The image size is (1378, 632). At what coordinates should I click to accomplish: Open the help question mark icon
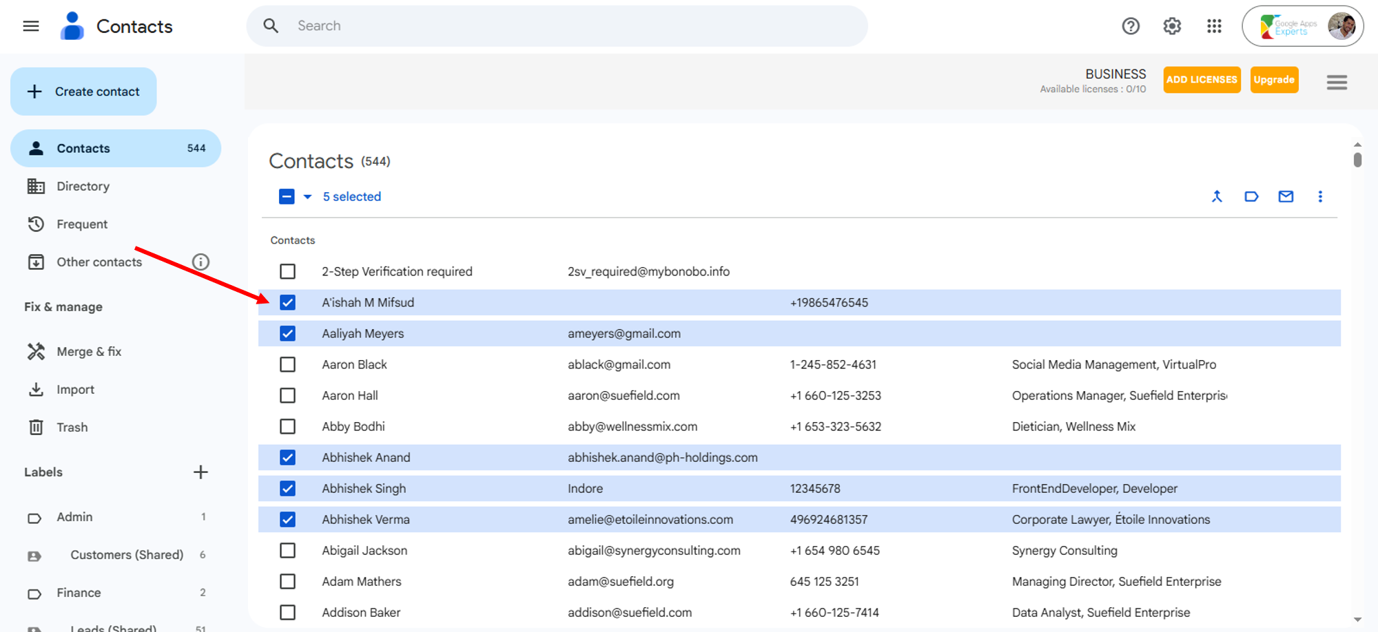[x=1131, y=26]
